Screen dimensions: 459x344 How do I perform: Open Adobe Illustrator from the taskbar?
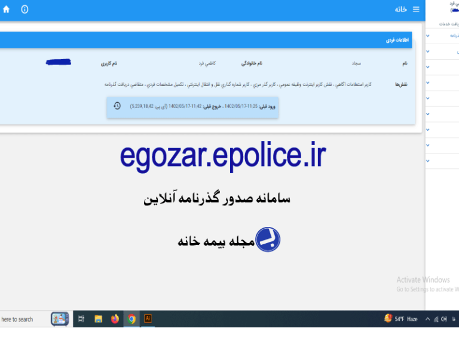[148, 318]
